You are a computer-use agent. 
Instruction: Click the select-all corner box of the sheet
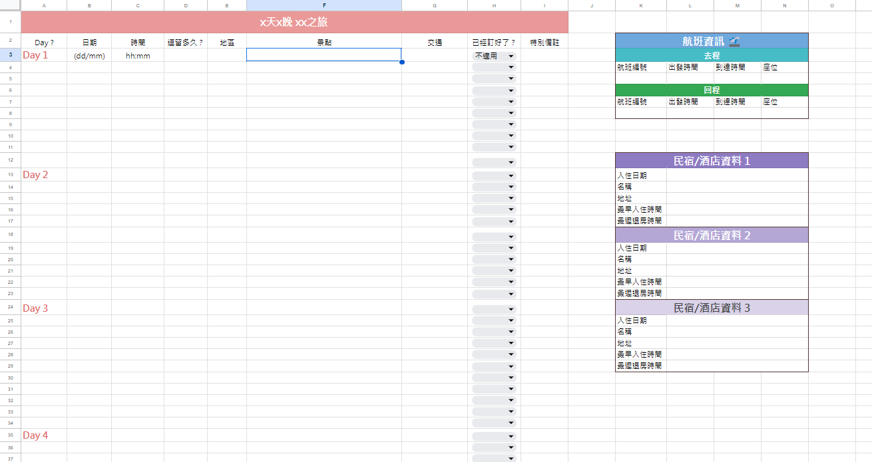(10, 5)
